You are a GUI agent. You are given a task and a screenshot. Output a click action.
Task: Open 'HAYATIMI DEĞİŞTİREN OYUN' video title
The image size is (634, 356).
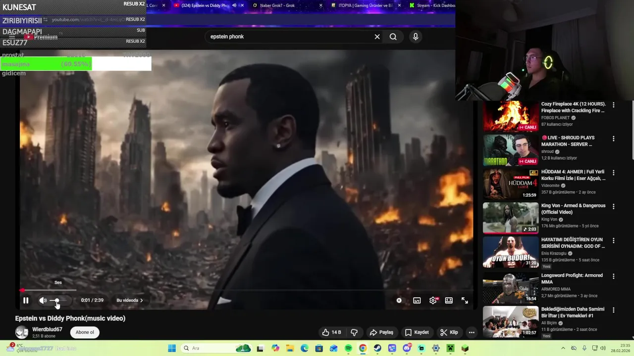tap(573, 243)
